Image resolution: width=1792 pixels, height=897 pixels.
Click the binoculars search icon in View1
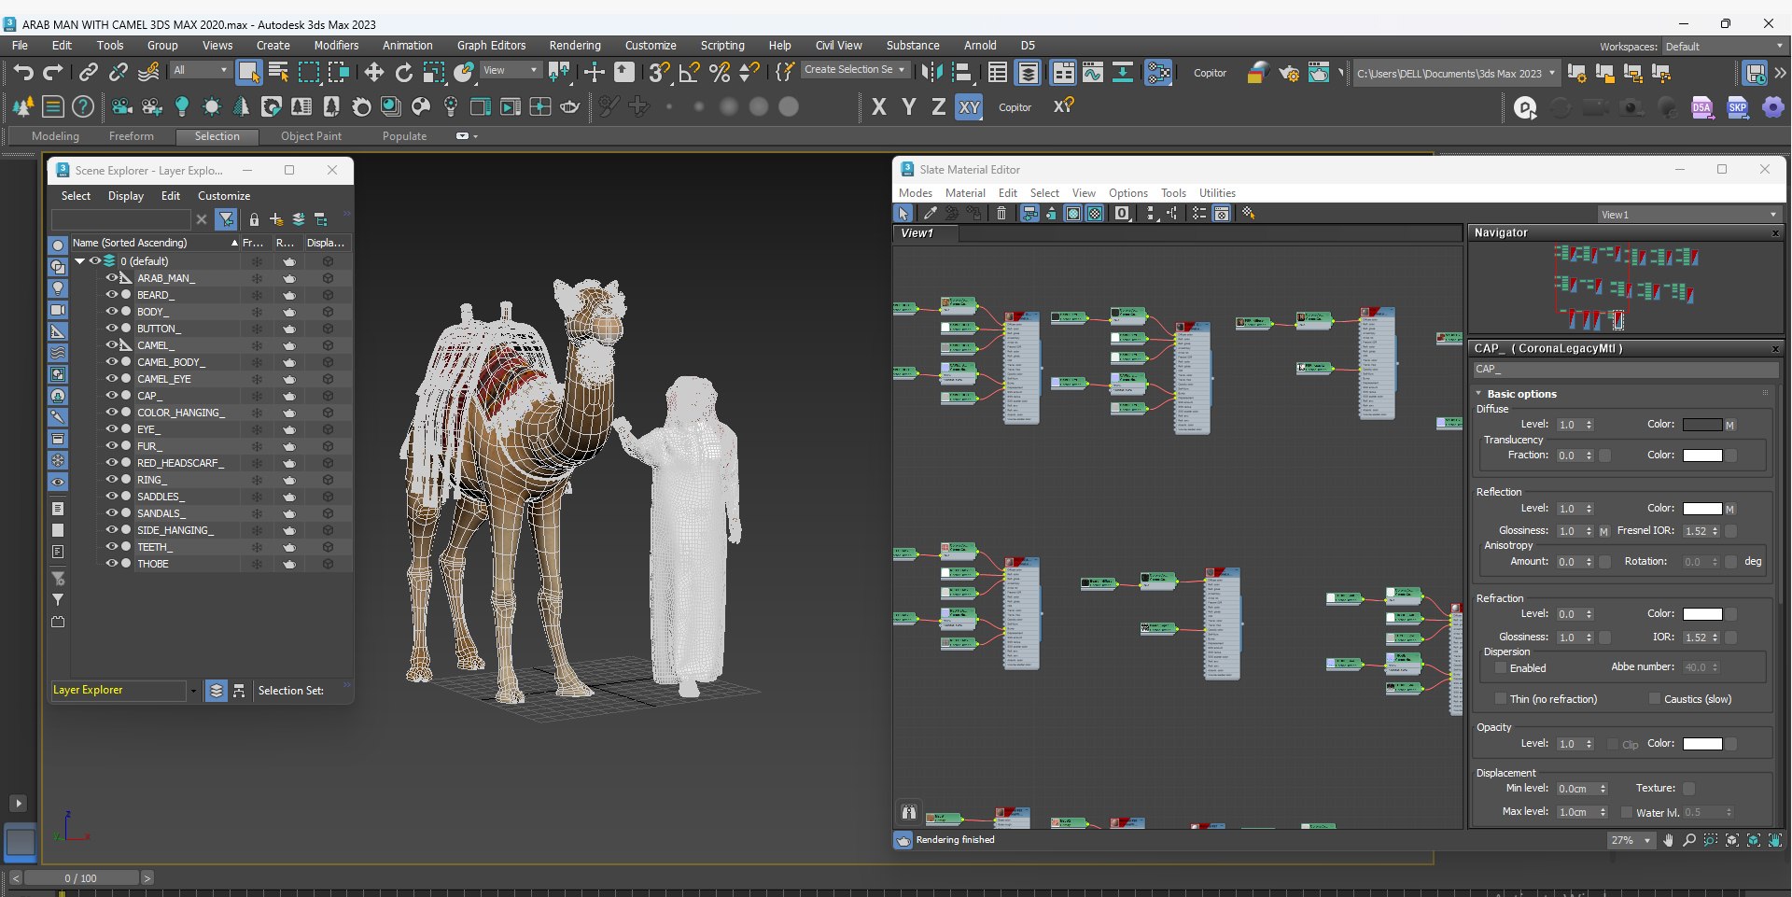pyautogui.click(x=909, y=812)
